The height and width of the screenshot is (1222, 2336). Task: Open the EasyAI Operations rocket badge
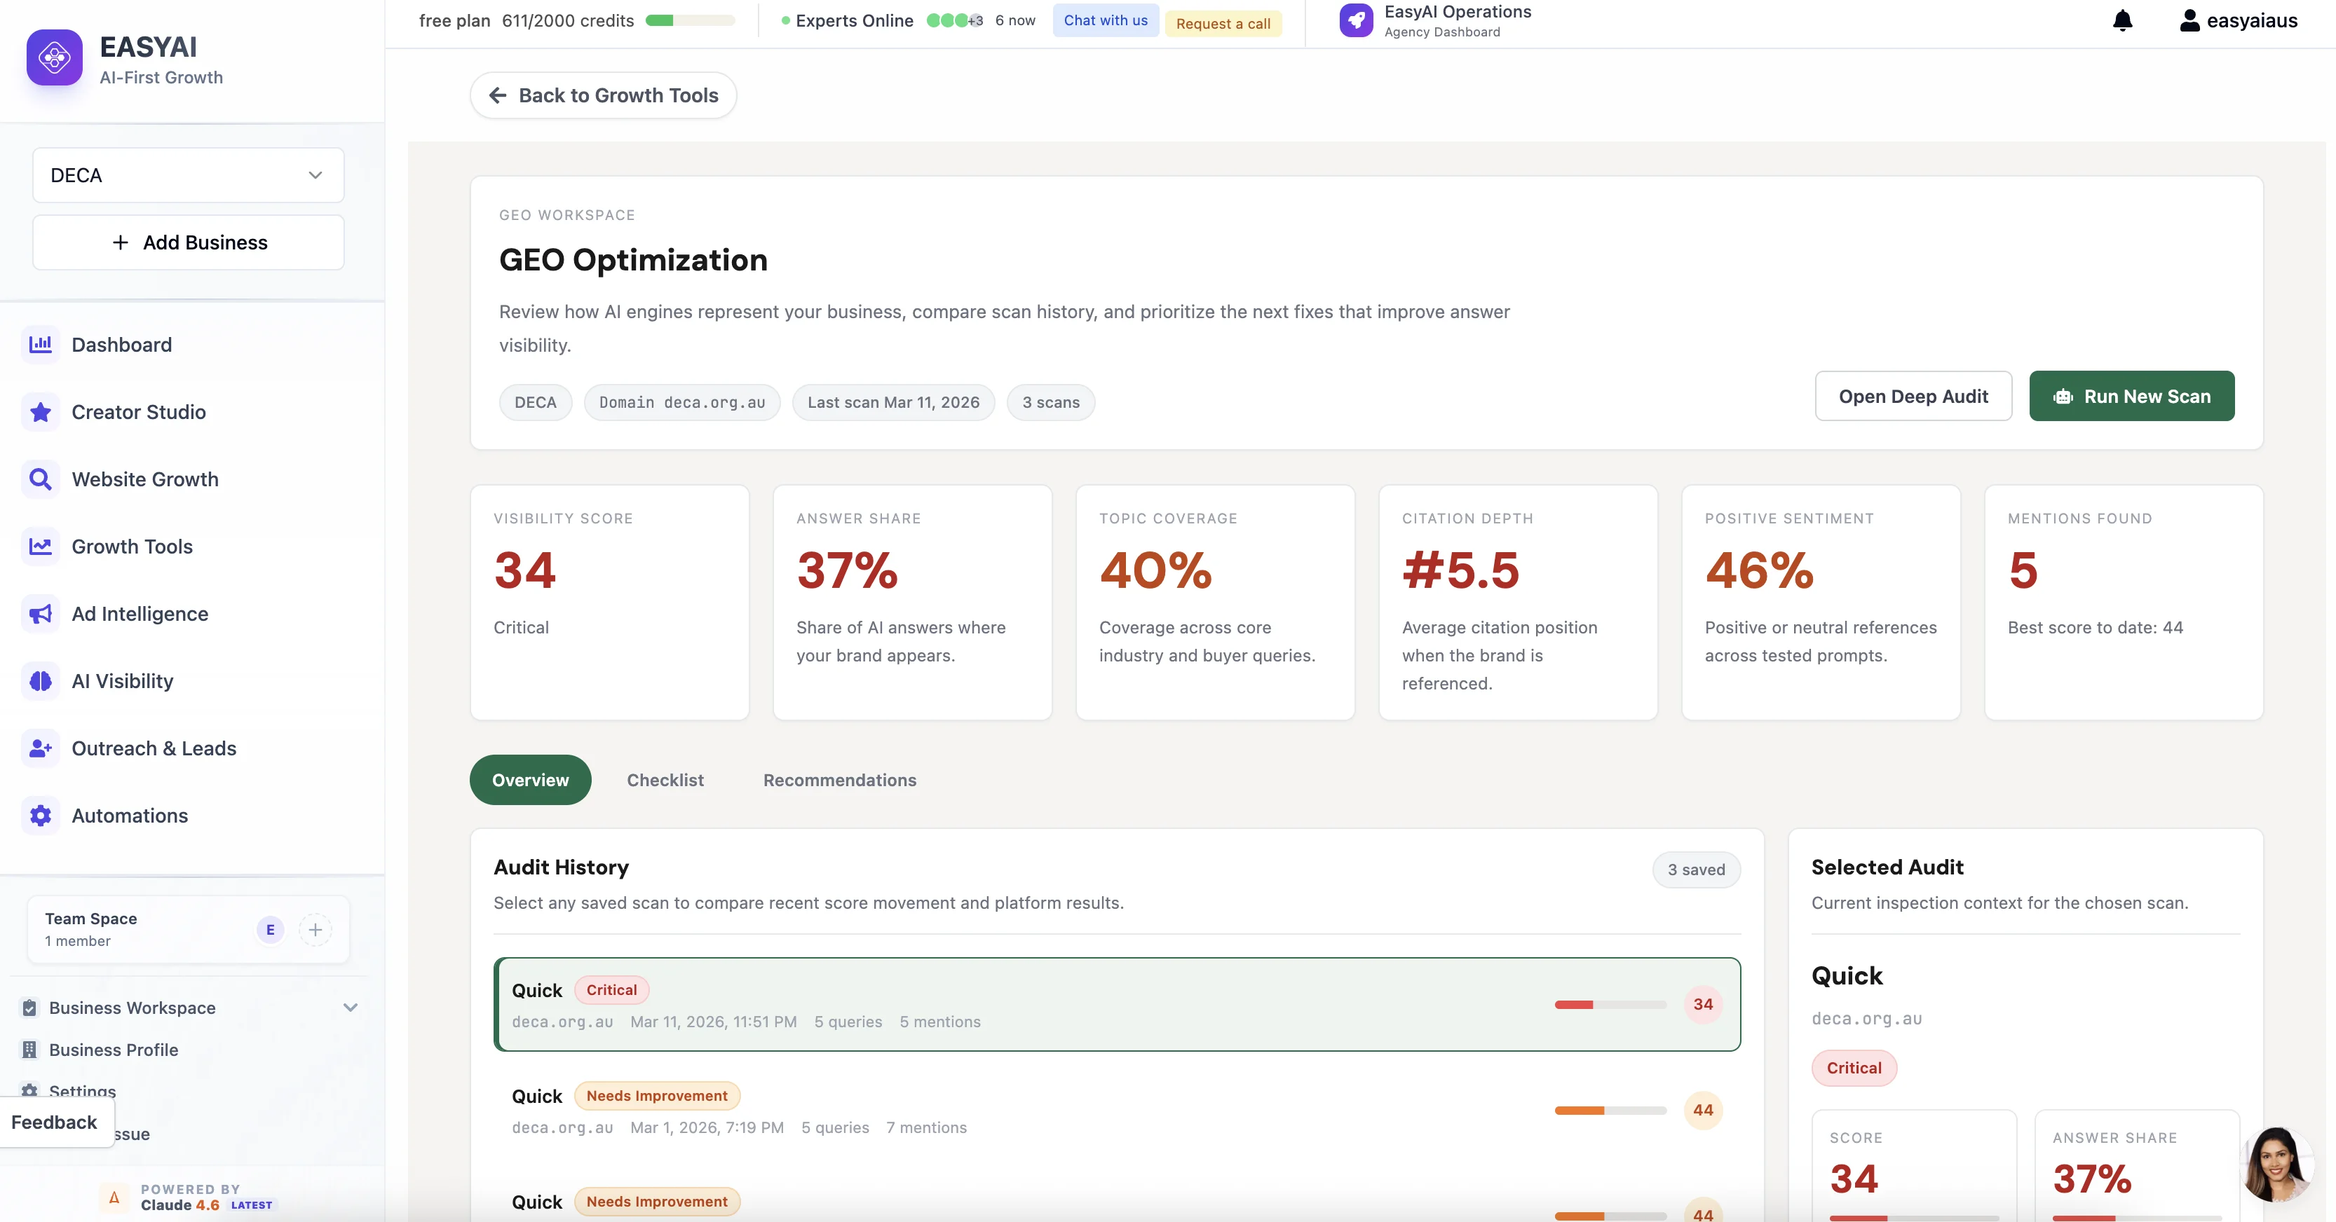click(1356, 20)
